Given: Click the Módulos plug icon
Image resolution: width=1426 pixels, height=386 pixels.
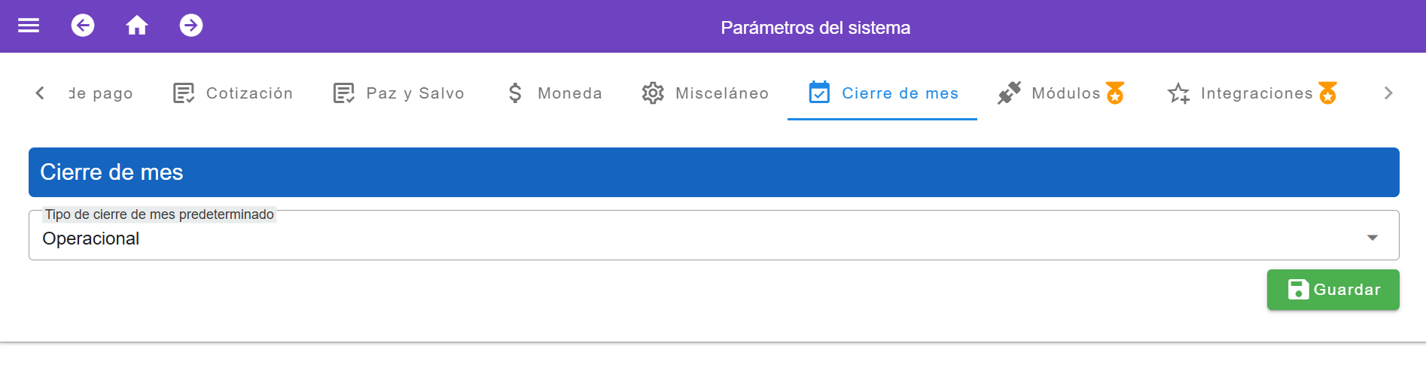Looking at the screenshot, I should [x=1009, y=93].
